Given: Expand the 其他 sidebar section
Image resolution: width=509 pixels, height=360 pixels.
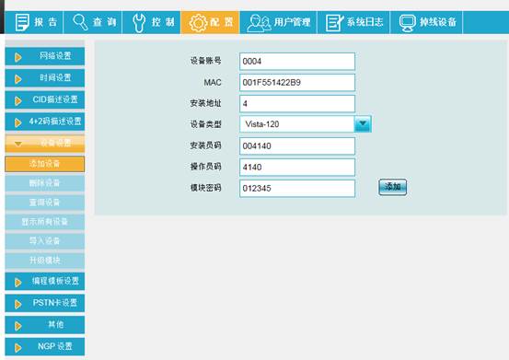Looking at the screenshot, I should pyautogui.click(x=45, y=325).
